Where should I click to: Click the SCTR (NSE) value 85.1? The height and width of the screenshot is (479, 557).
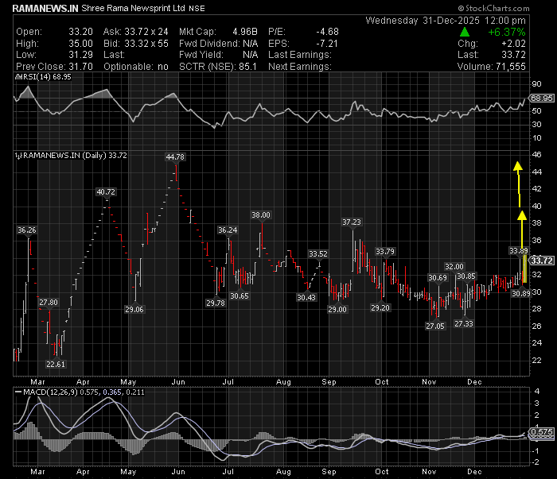click(x=247, y=67)
